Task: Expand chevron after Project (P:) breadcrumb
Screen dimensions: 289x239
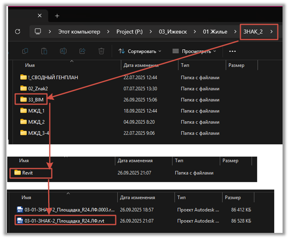Action: [151, 32]
